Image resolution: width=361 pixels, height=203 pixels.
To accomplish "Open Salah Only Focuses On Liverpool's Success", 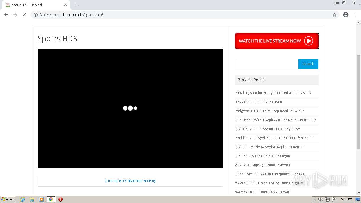I will (x=269, y=174).
